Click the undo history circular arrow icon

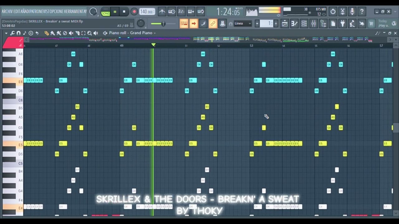pos(333,12)
